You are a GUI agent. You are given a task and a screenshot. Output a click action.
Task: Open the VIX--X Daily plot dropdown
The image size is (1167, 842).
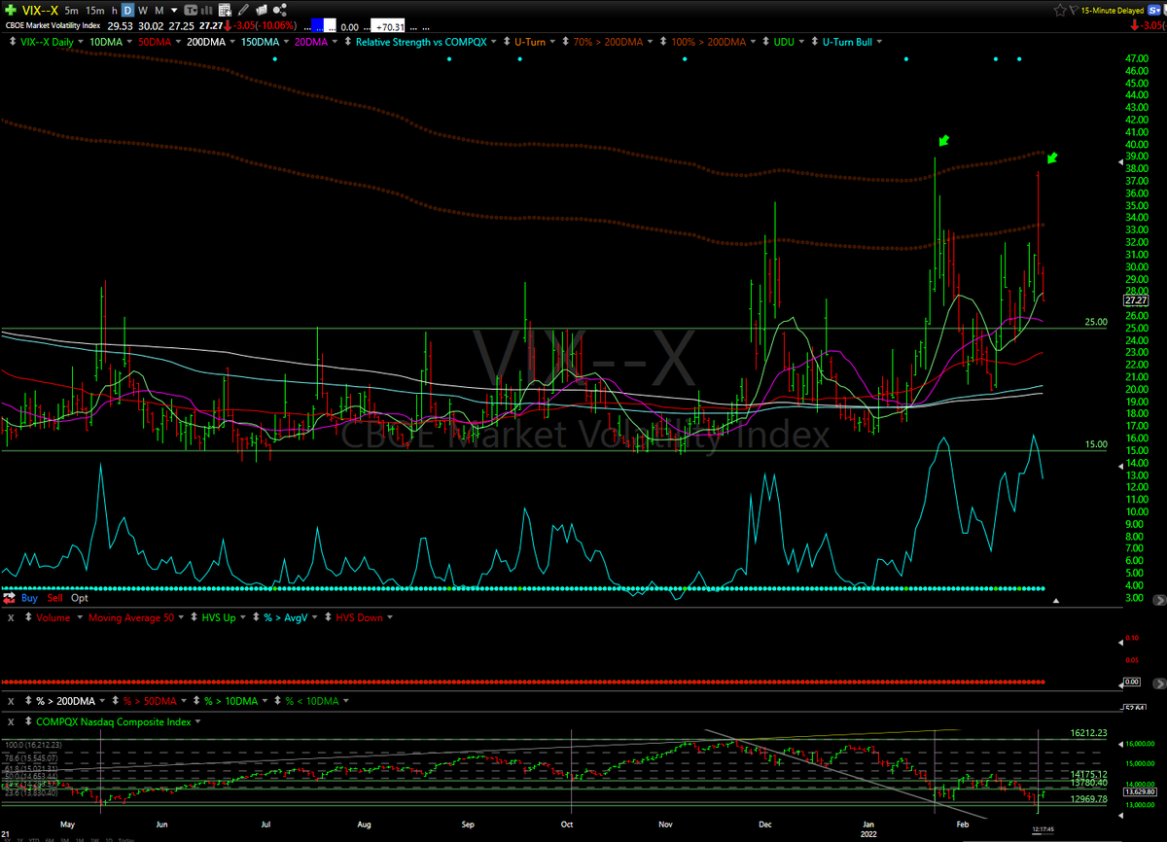[x=79, y=43]
